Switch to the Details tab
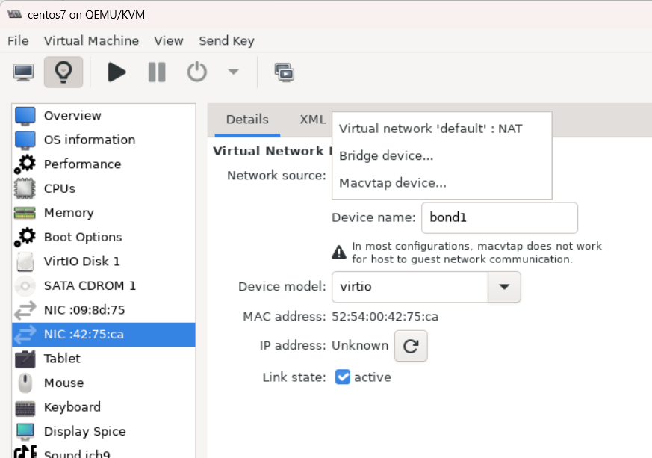 click(x=247, y=120)
